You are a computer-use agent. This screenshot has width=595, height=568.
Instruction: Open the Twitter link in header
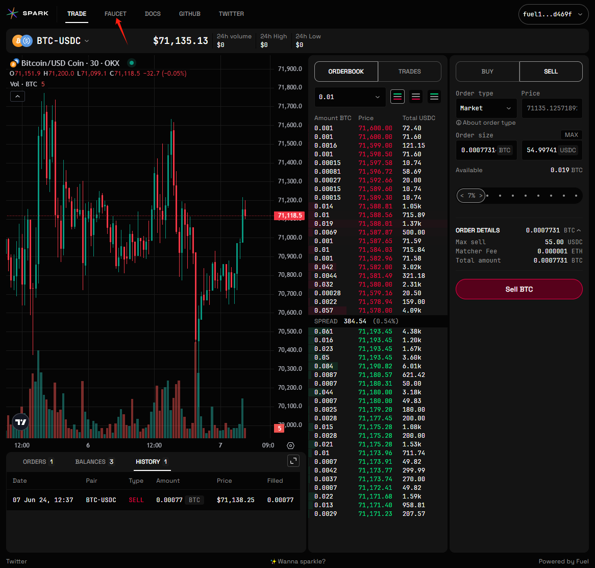coord(231,14)
